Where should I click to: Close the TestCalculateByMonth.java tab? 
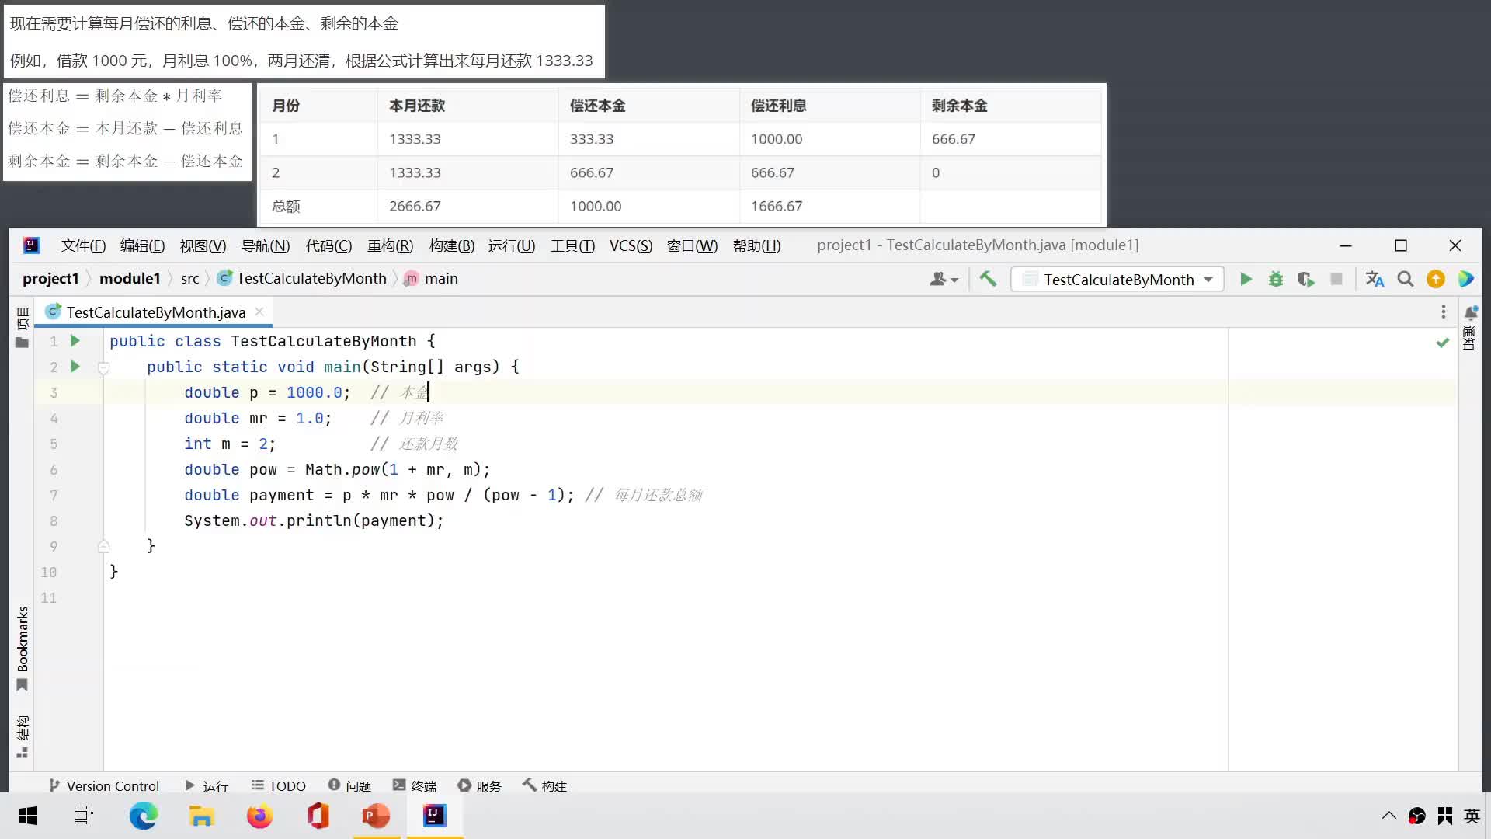click(259, 312)
